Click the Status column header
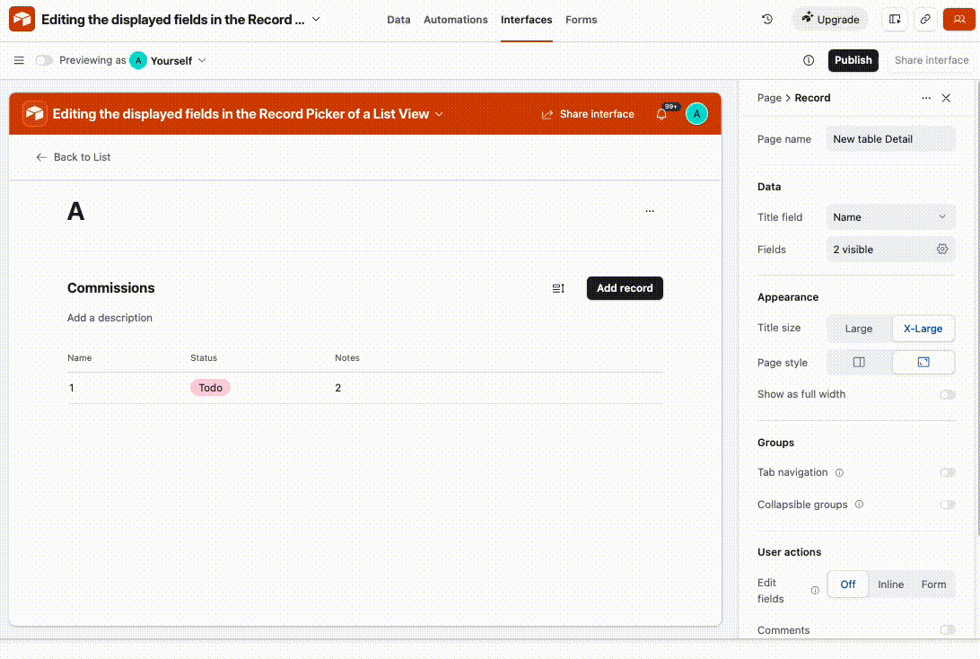 (x=204, y=358)
